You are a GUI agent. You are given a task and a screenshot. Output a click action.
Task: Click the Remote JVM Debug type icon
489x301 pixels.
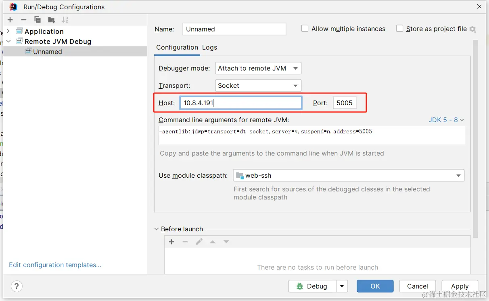[x=19, y=41]
